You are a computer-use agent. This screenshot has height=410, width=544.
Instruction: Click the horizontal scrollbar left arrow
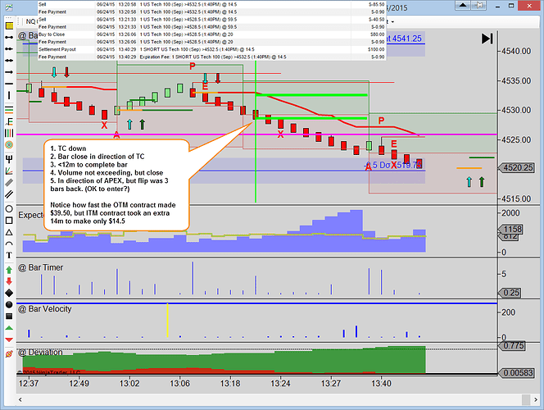20,399
